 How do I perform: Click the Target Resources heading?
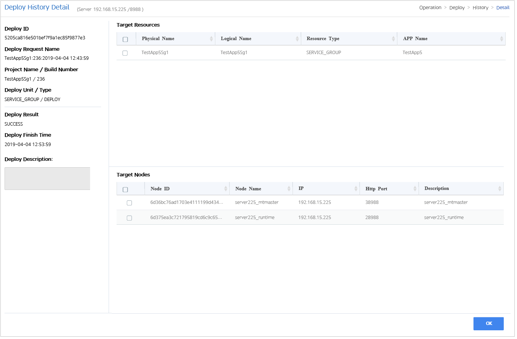point(138,25)
